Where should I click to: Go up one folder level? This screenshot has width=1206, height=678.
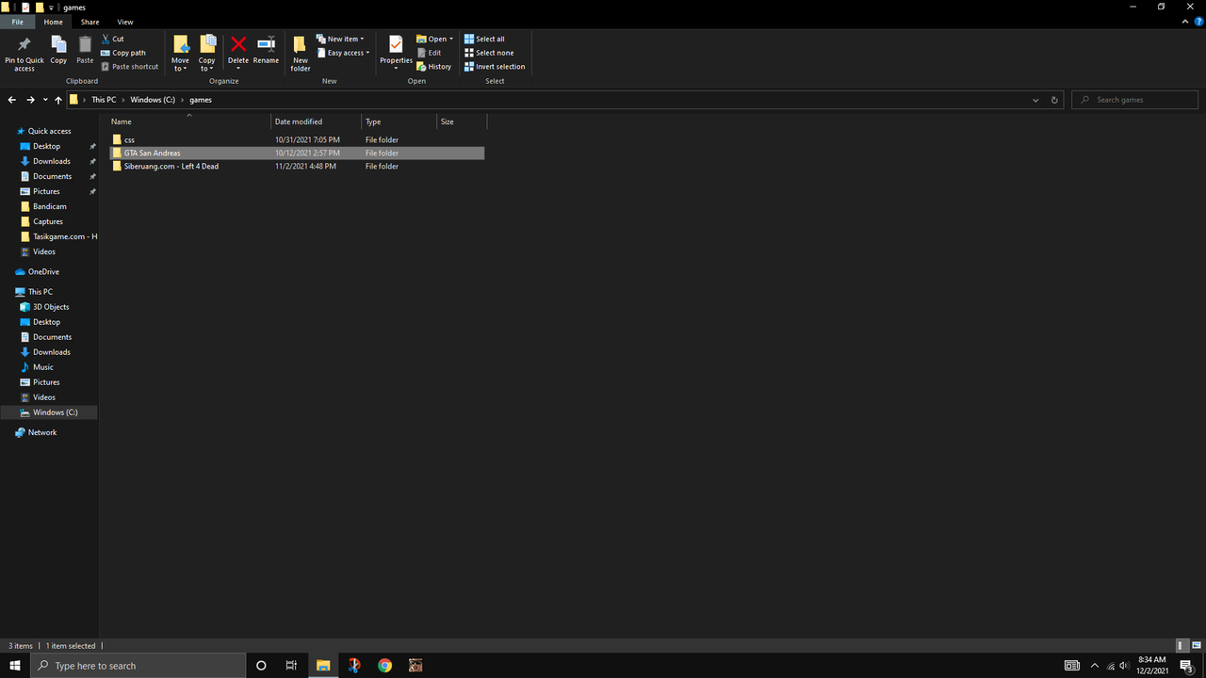(58, 100)
